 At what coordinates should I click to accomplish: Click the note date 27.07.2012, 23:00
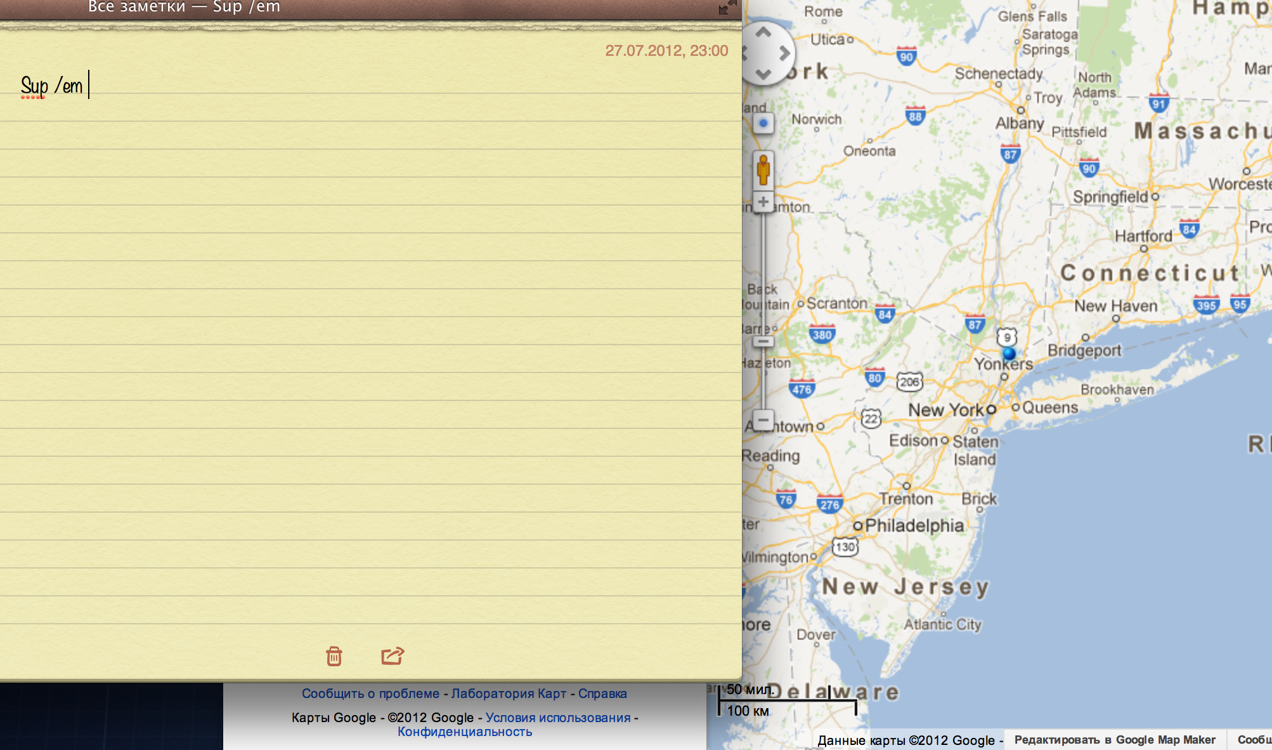point(666,51)
